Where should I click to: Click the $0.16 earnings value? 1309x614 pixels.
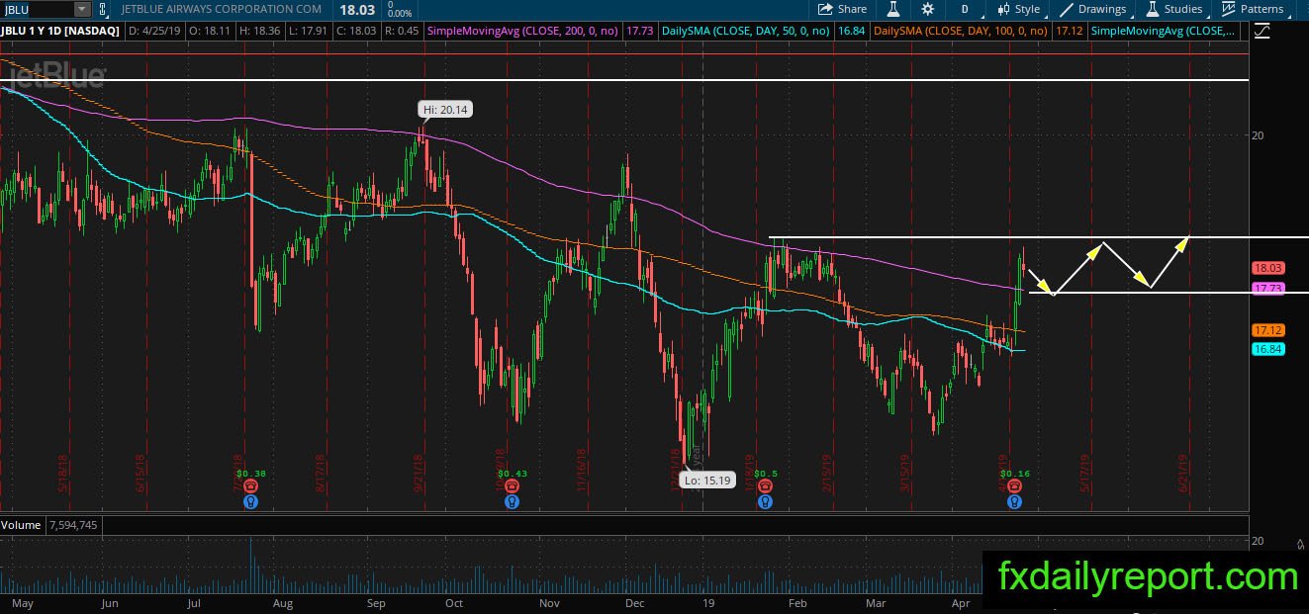(1015, 474)
